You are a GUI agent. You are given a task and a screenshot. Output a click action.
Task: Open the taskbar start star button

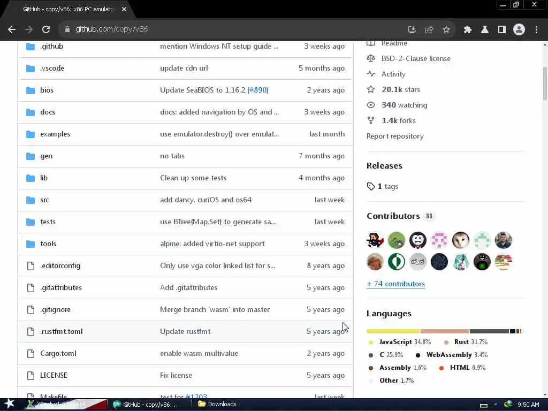coord(10,404)
